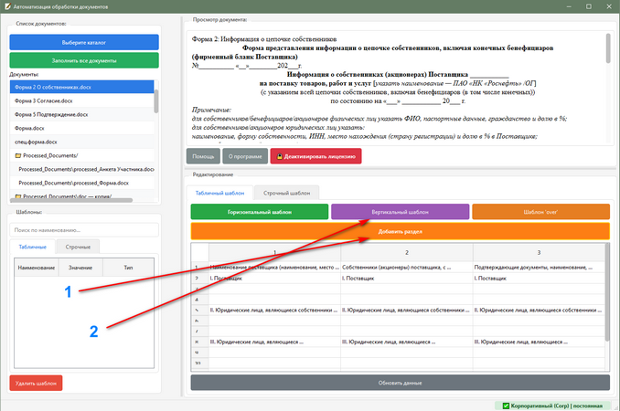Select column 1 header in editing table
This screenshot has height=411, width=620.
pos(275,252)
